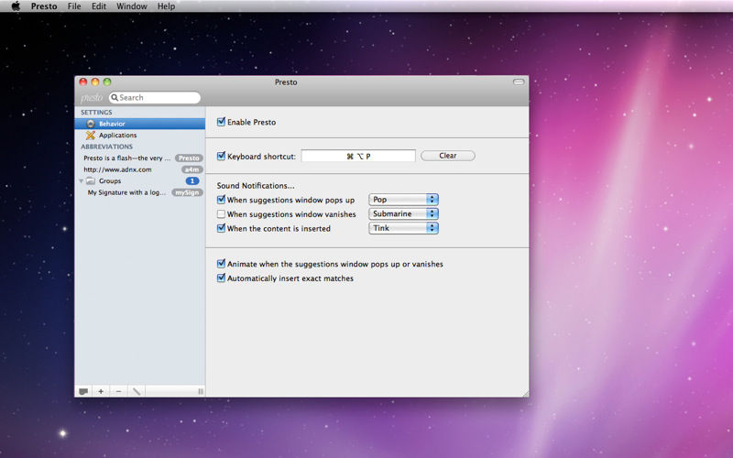
Task: Click the pencil edit button
Action: pyautogui.click(x=136, y=391)
